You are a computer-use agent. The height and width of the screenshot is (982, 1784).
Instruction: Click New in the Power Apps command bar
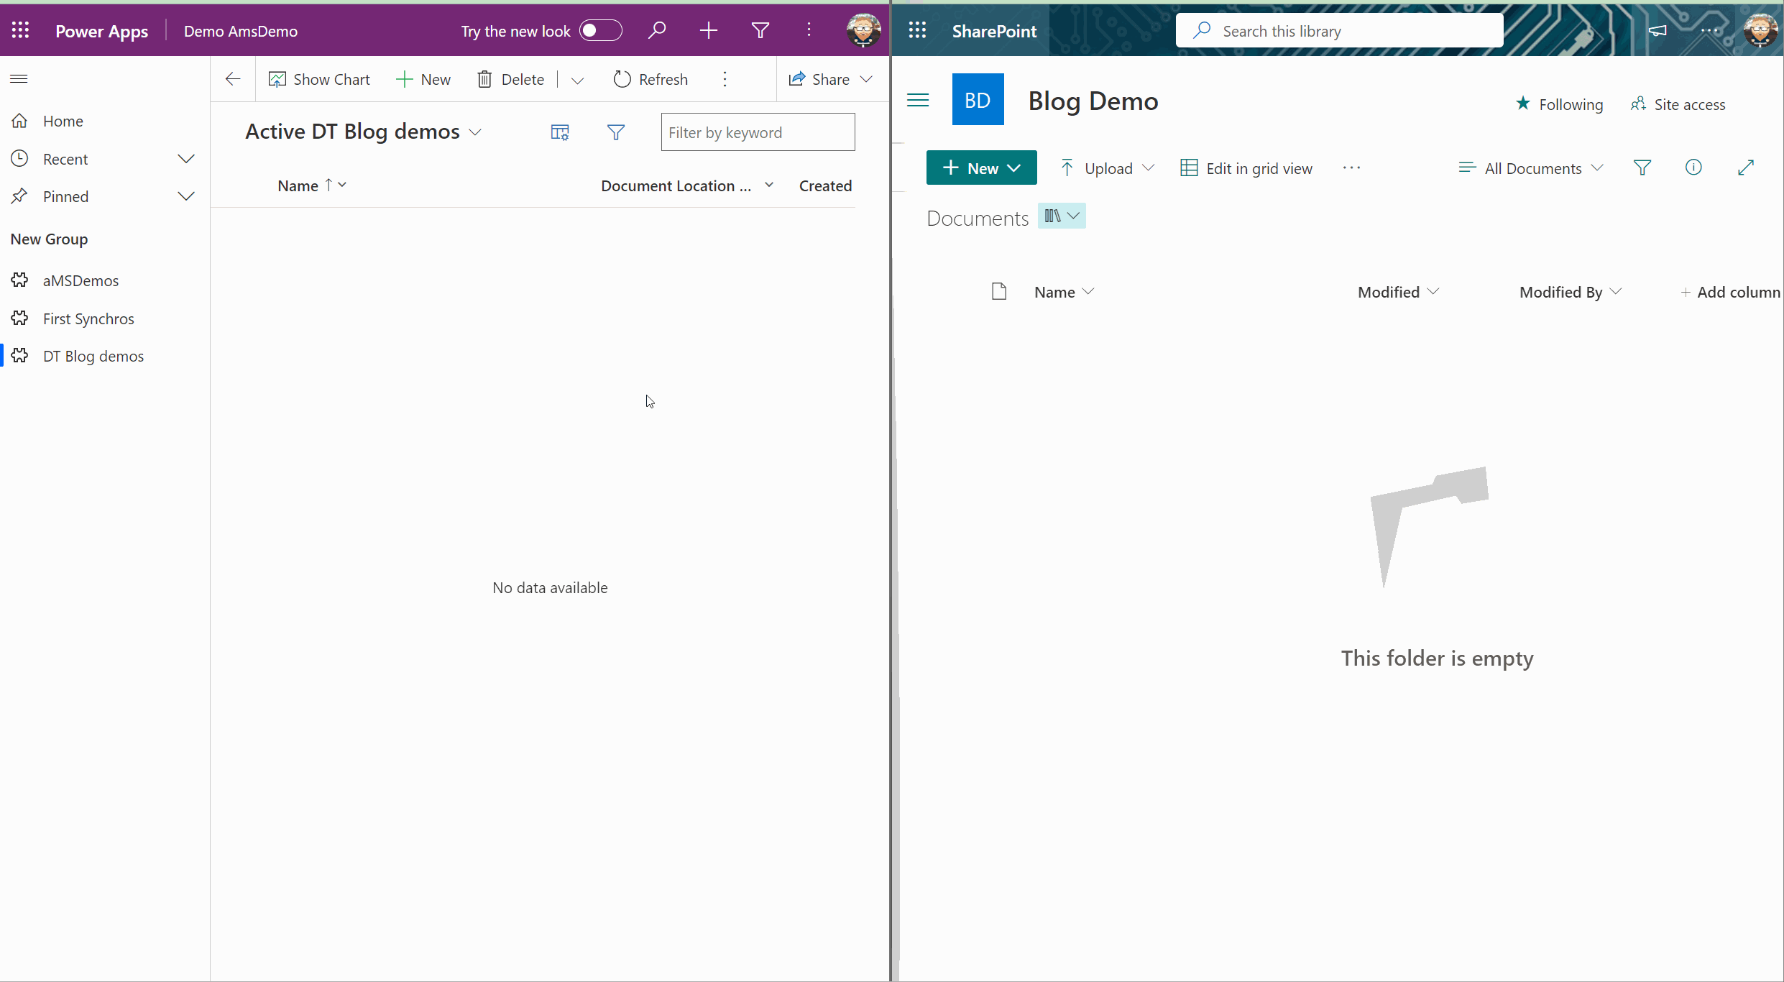423,79
